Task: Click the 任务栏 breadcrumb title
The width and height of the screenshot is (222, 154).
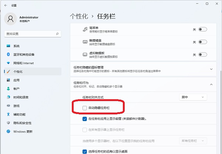Action: point(106,16)
